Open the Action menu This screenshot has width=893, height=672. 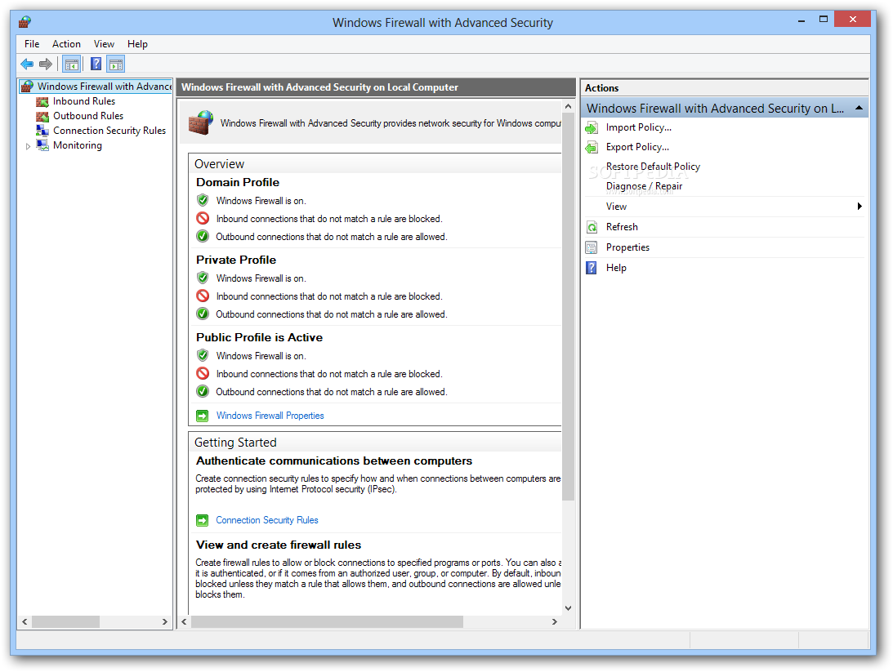pyautogui.click(x=67, y=44)
